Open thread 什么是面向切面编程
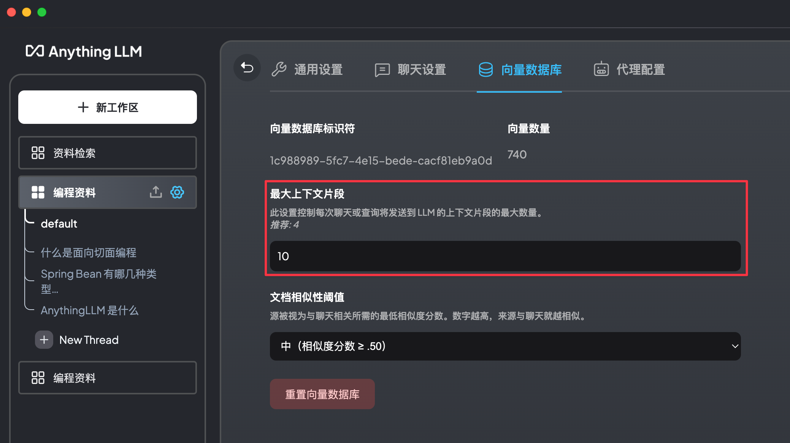The image size is (790, 443). click(x=89, y=253)
